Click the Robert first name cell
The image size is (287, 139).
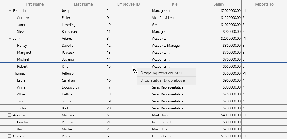pos(34,66)
